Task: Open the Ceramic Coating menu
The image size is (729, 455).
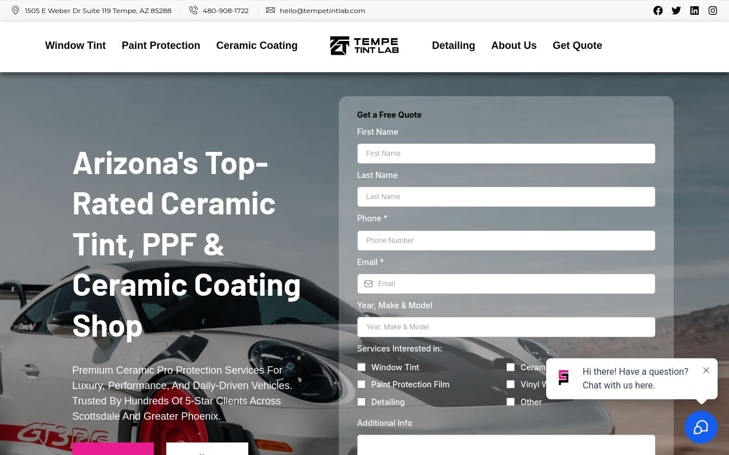Action: [257, 45]
